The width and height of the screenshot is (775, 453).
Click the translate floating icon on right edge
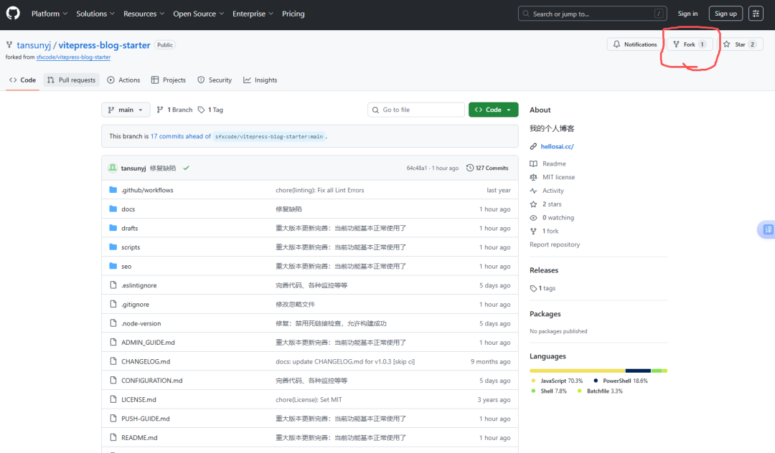tap(767, 230)
